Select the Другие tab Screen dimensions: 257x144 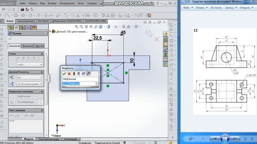[x=39, y=46]
